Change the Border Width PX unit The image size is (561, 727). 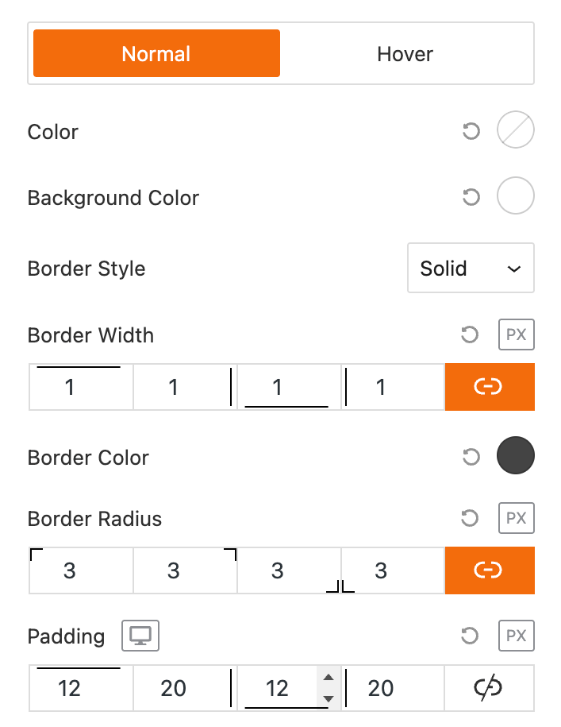(x=516, y=334)
